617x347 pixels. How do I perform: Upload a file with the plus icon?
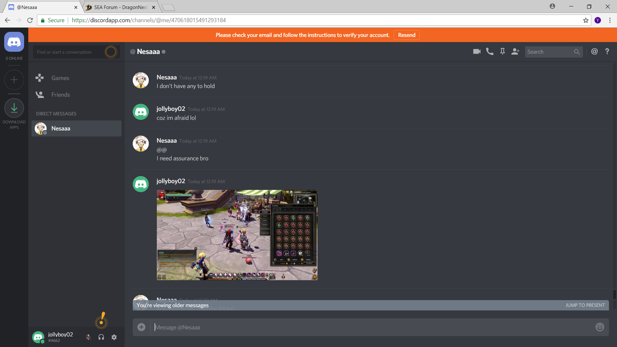141,327
